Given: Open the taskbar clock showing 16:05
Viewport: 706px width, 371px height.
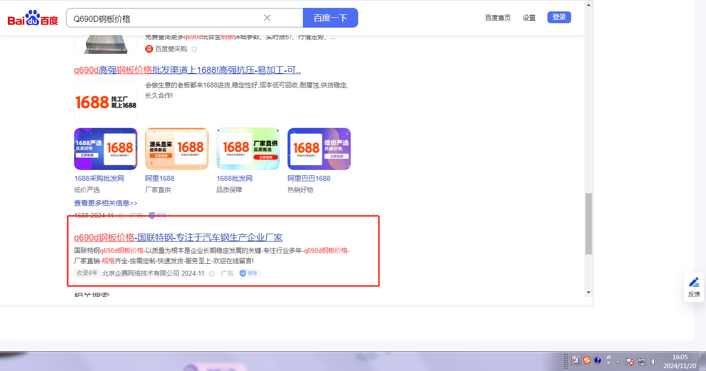Looking at the screenshot, I should tap(680, 361).
